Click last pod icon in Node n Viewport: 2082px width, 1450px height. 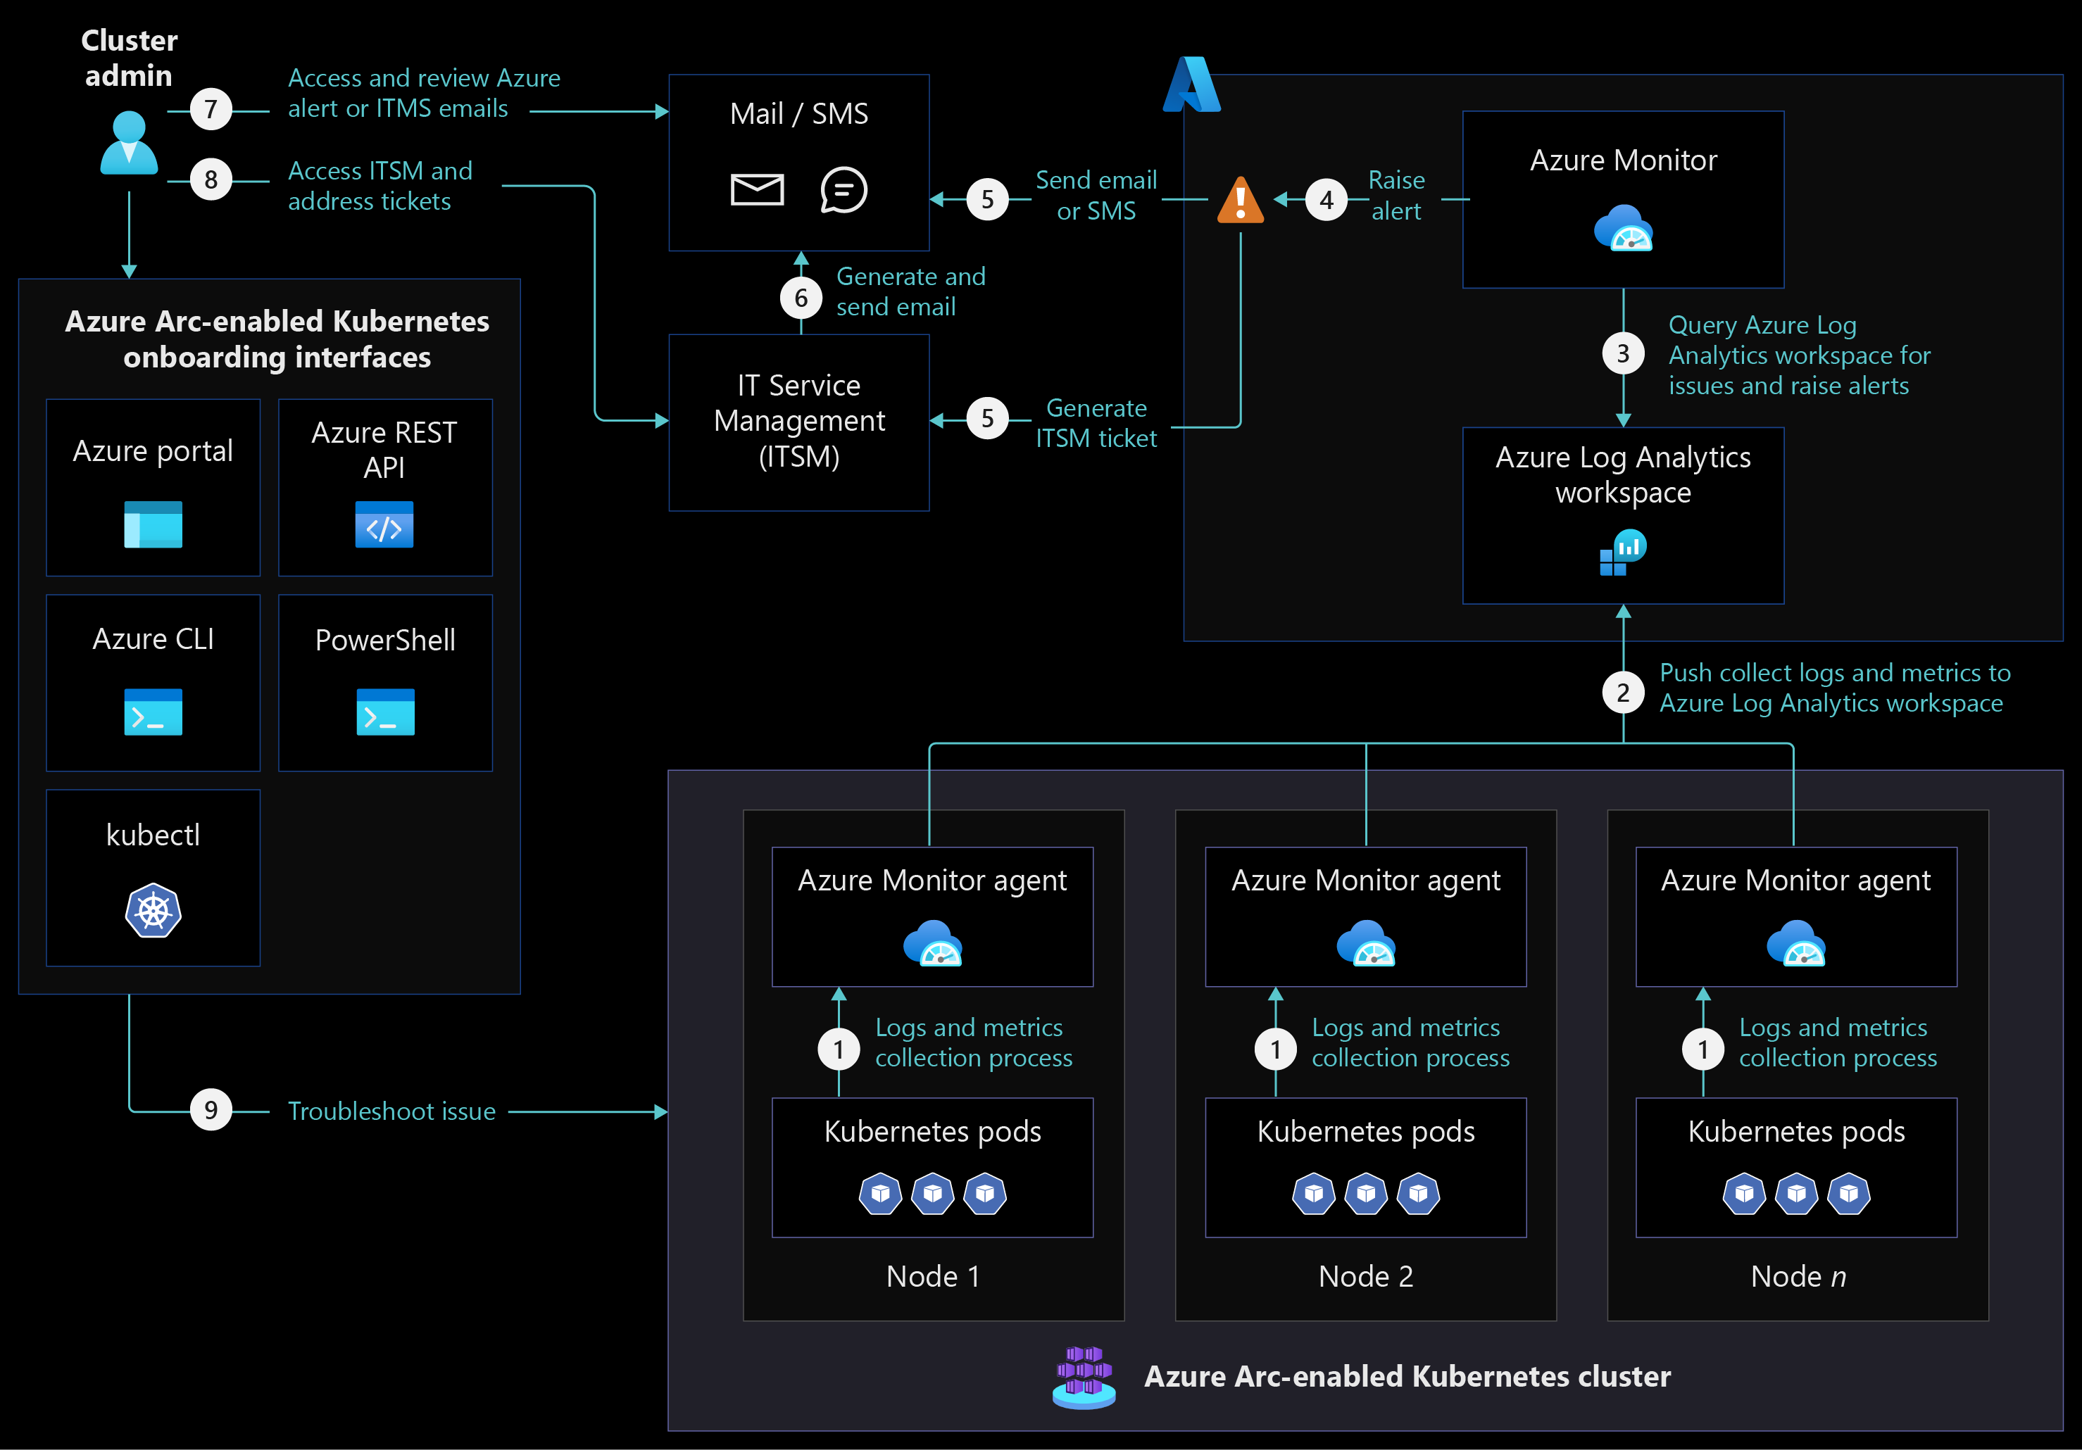click(x=1850, y=1194)
